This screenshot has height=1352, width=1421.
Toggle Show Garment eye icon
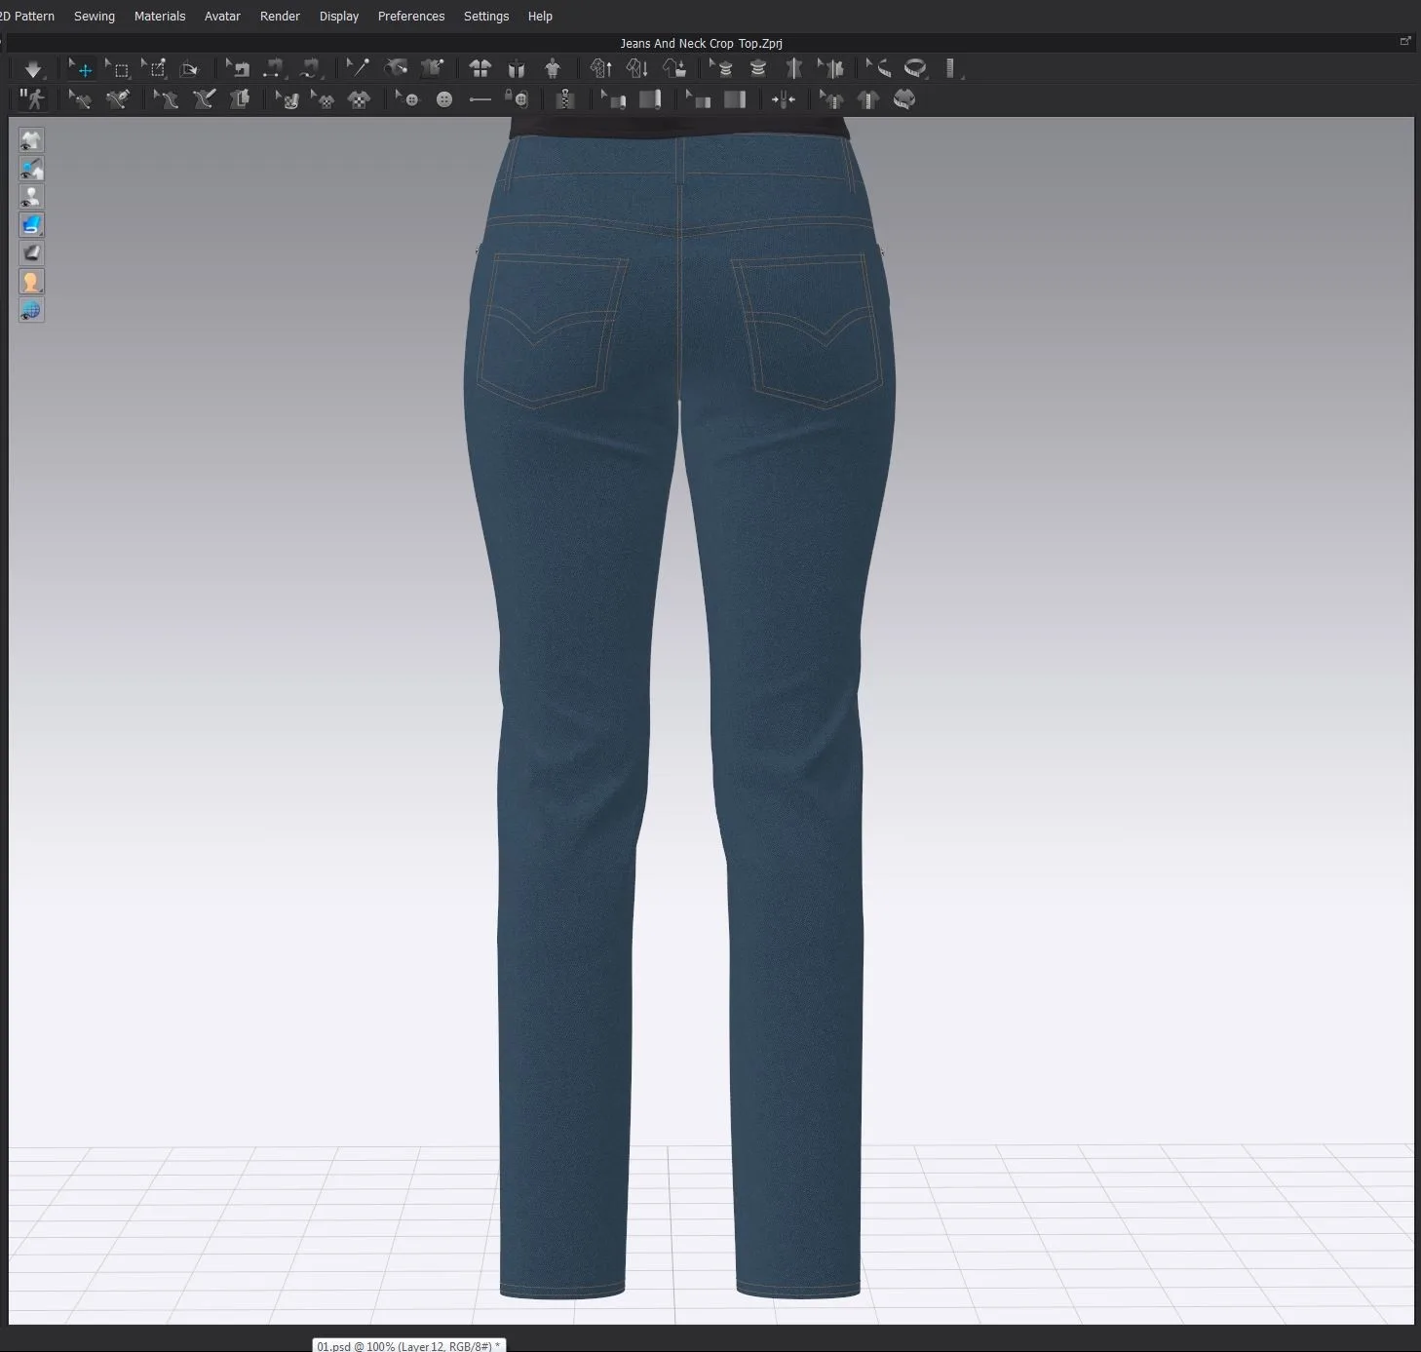[x=31, y=140]
